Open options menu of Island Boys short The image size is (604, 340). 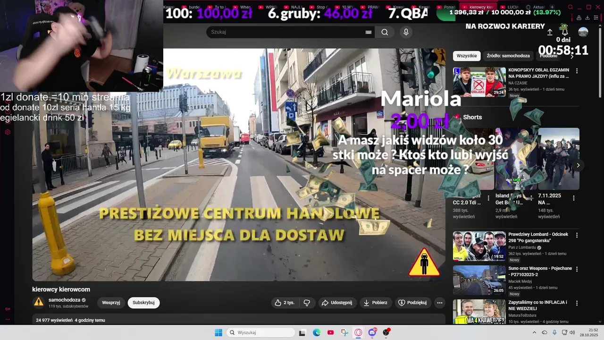pyautogui.click(x=531, y=197)
